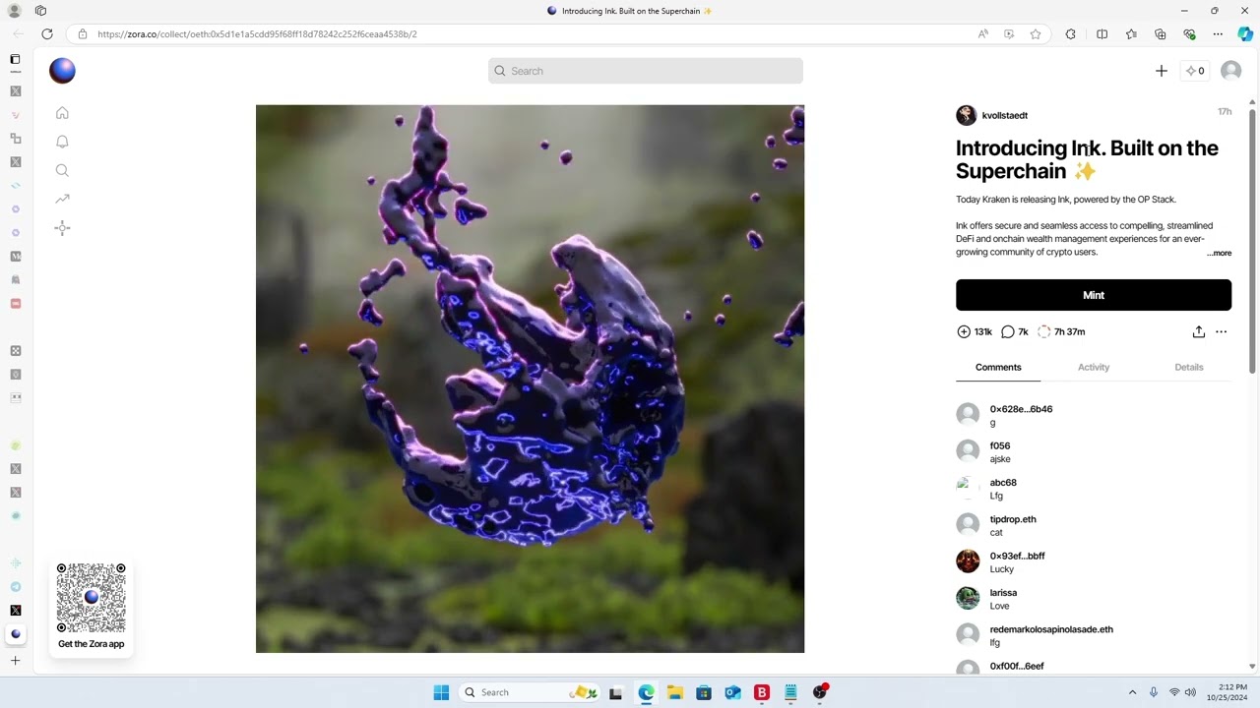Open Edge Collections icon

(x=1161, y=33)
